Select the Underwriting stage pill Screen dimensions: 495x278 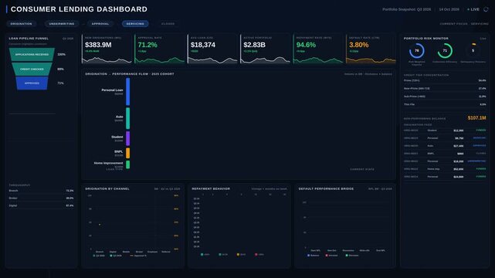62,24
